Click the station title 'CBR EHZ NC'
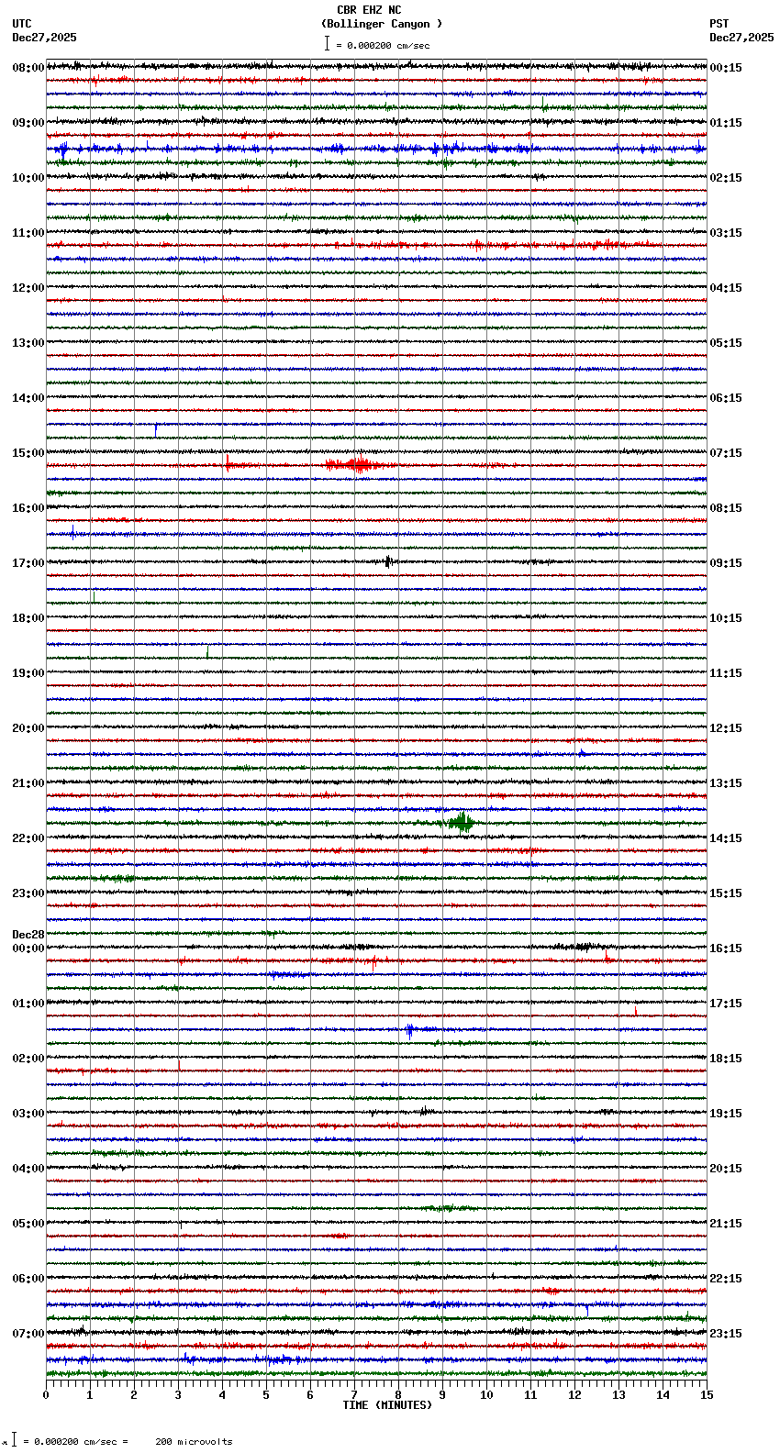Image resolution: width=780 pixels, height=1453 pixels. click(369, 10)
